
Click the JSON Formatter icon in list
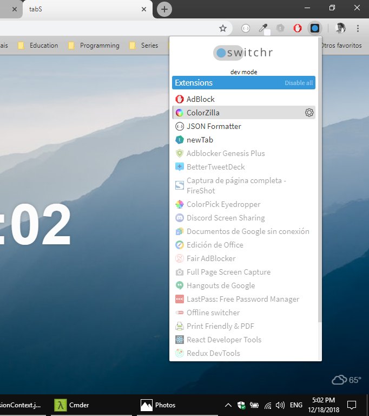(x=180, y=126)
